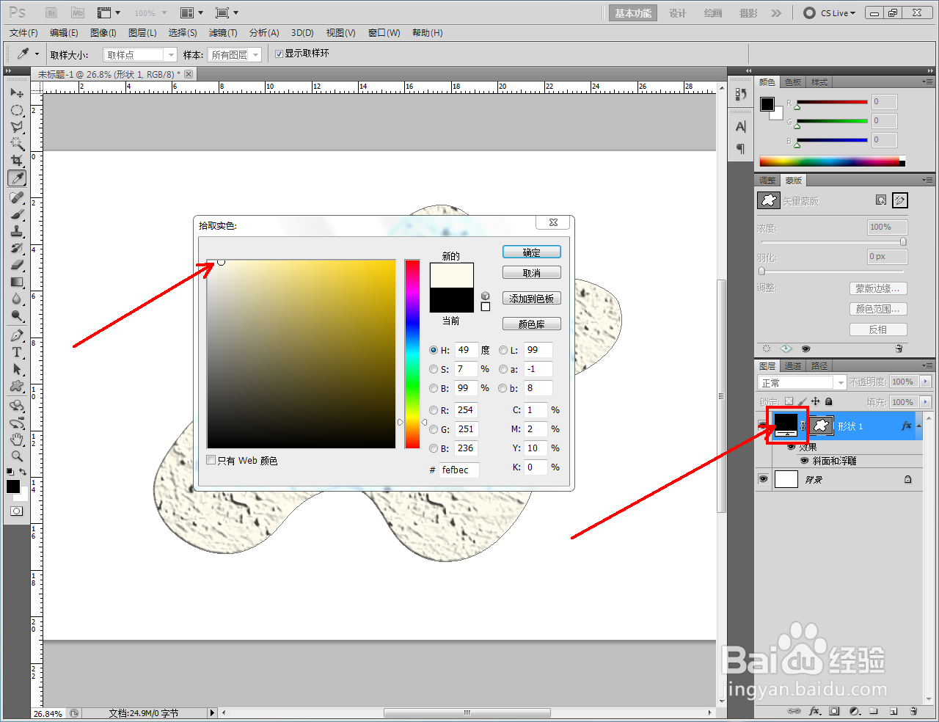Open 窗口(W) menu
Screen dimensions: 939x722
point(384,33)
